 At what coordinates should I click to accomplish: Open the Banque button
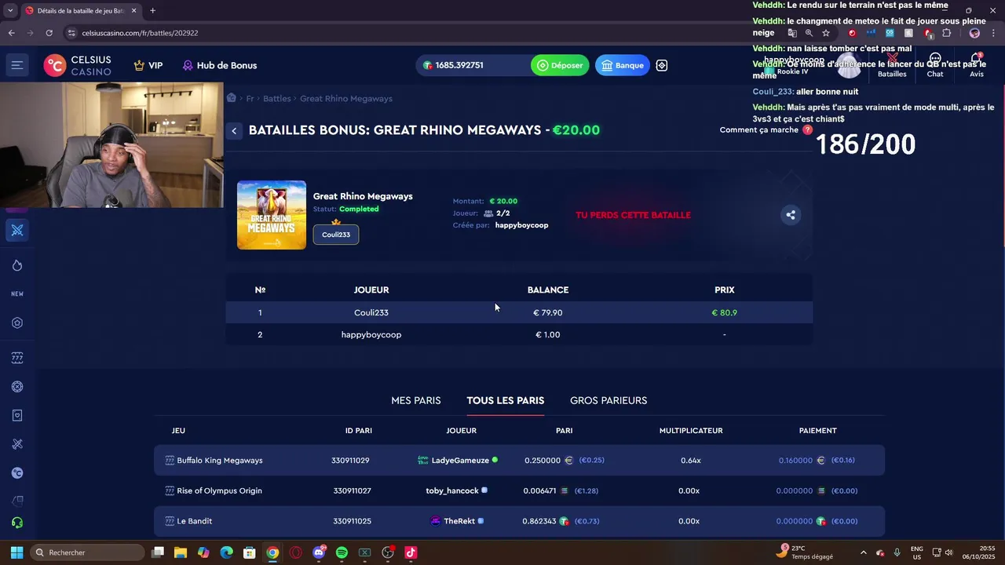(x=622, y=65)
